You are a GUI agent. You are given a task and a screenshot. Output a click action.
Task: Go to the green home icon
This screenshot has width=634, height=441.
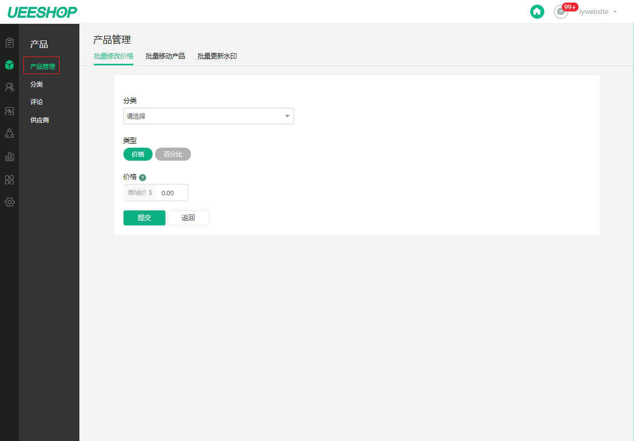(x=537, y=11)
